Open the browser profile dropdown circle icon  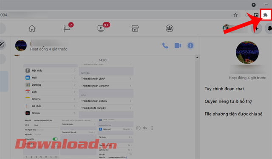coord(254,5)
